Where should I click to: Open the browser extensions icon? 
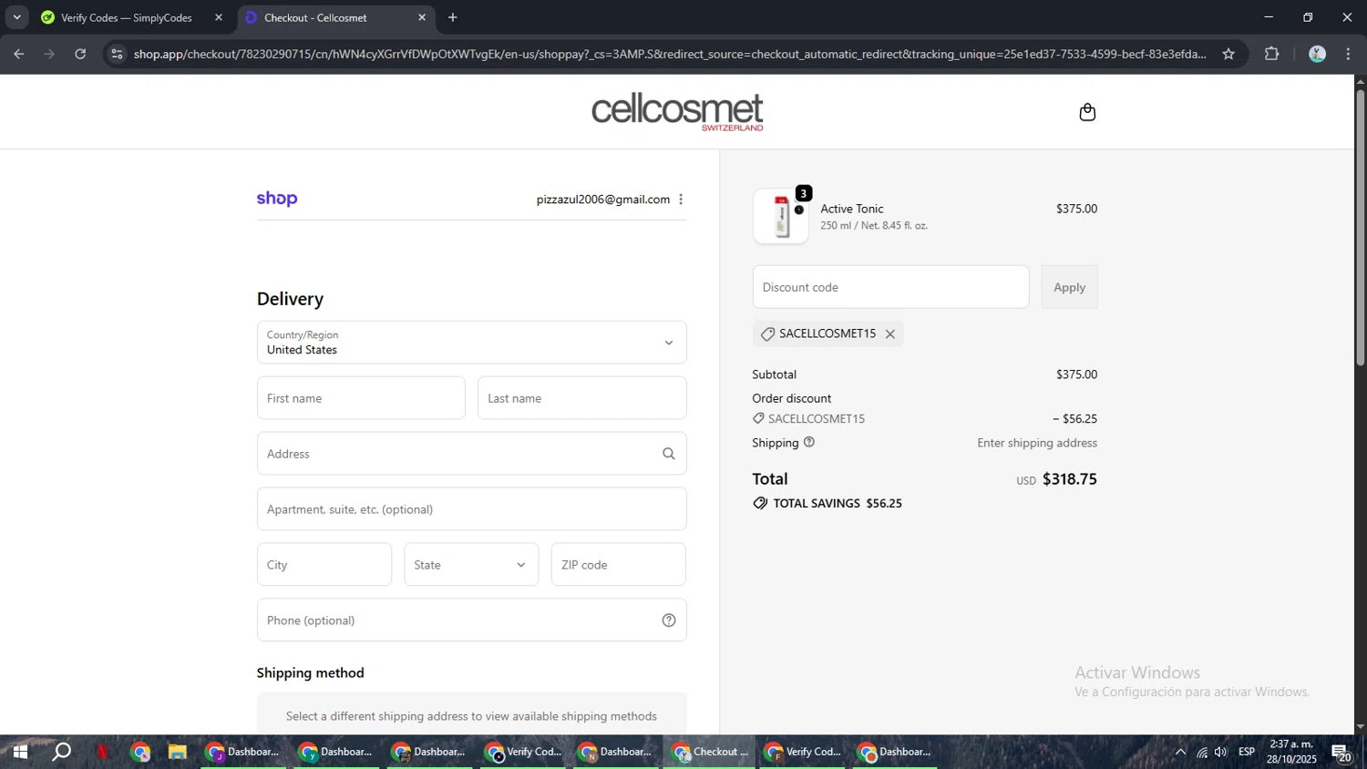tap(1272, 54)
